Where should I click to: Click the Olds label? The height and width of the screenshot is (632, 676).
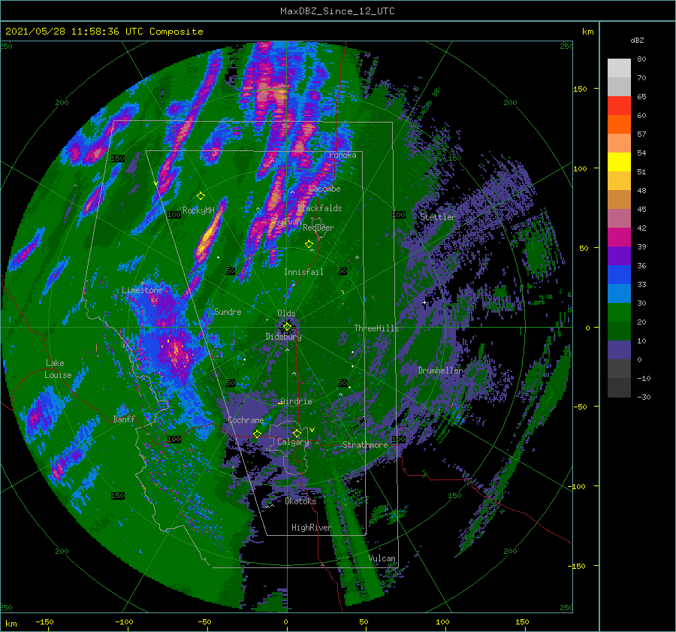(286, 313)
